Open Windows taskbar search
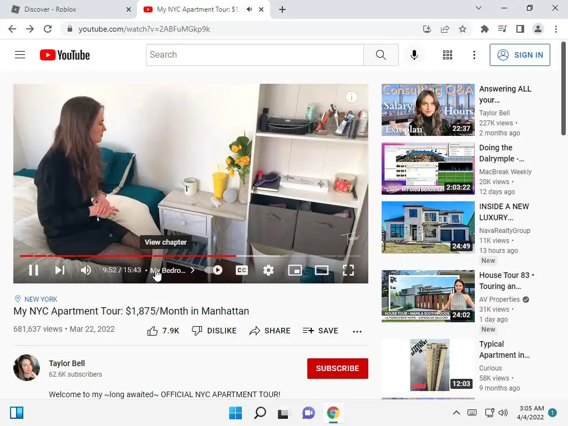The width and height of the screenshot is (568, 426). 260,413
